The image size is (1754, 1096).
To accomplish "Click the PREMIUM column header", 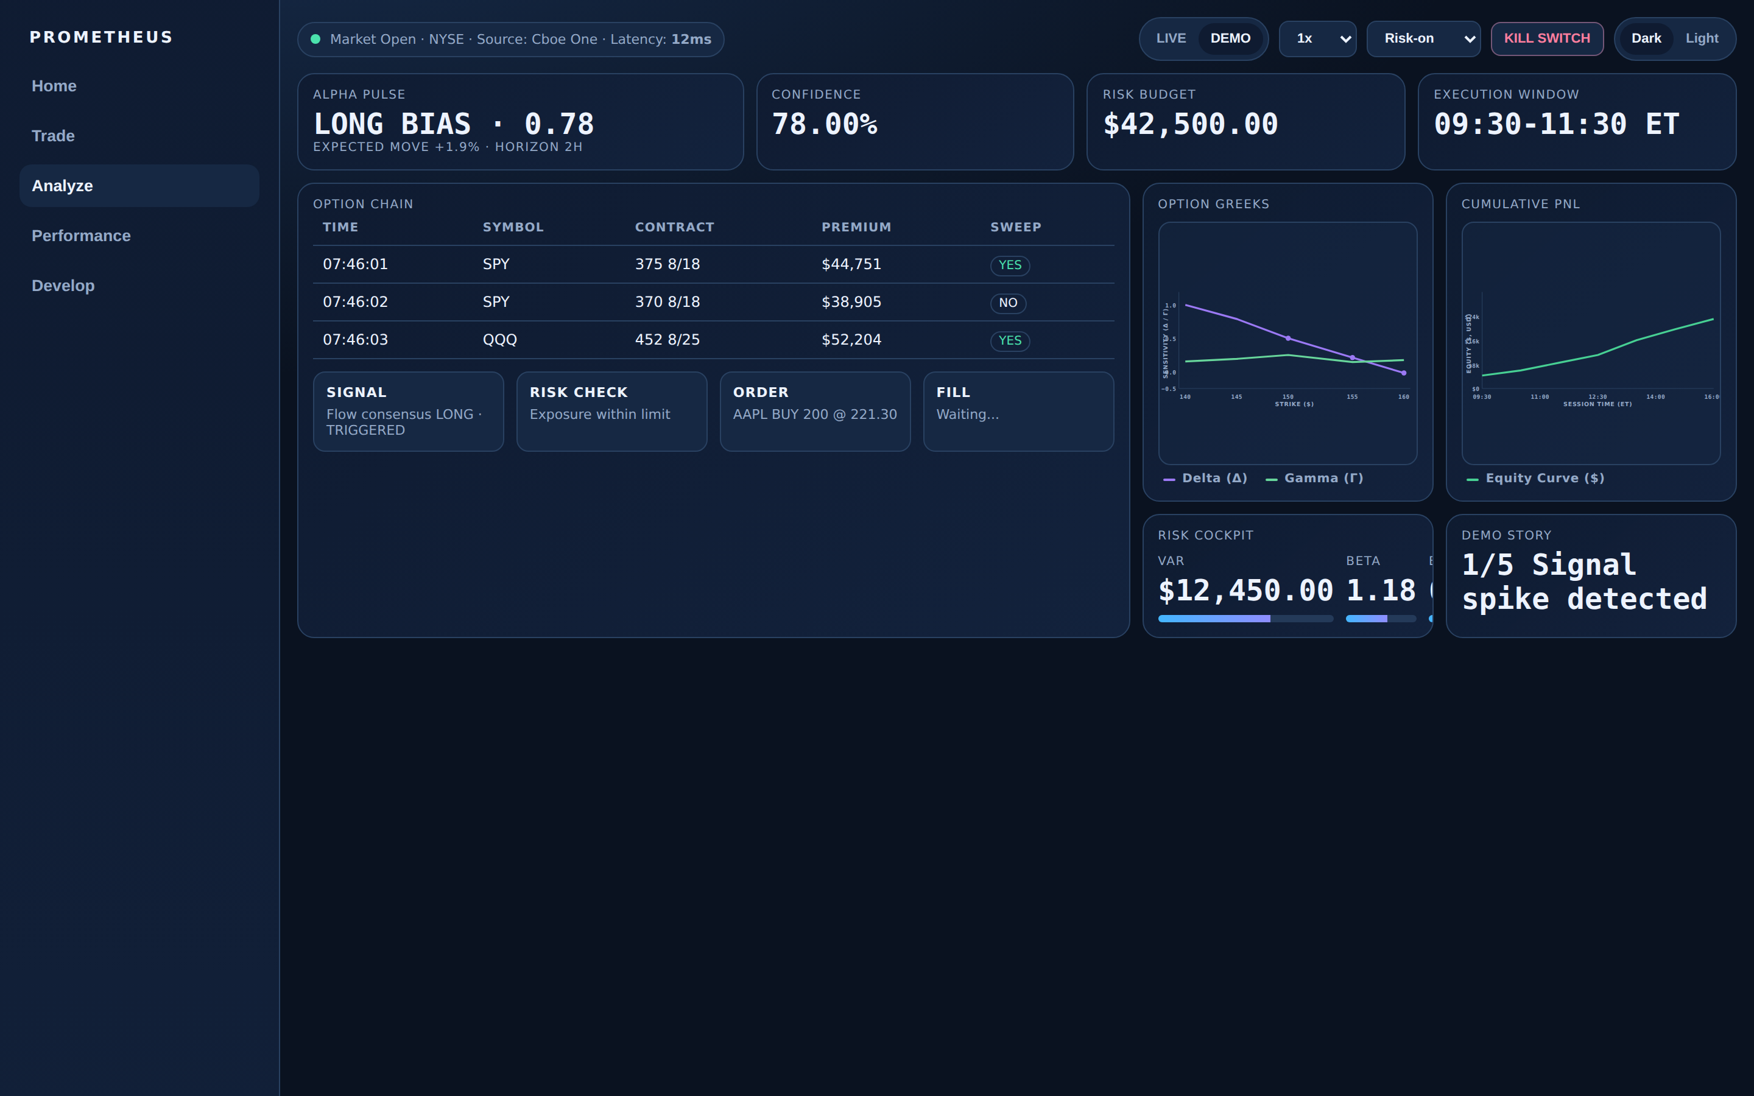I will point(856,227).
